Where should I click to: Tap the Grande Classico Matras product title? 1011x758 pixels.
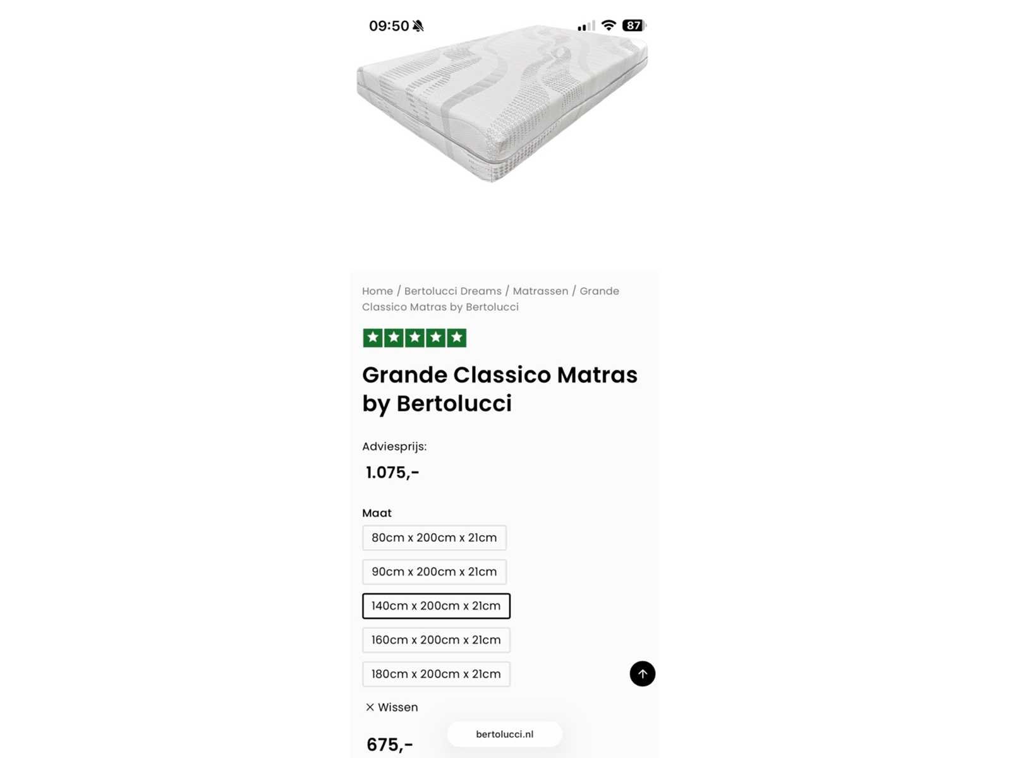499,388
